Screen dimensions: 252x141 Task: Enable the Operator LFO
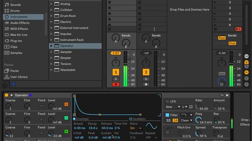tap(167, 101)
